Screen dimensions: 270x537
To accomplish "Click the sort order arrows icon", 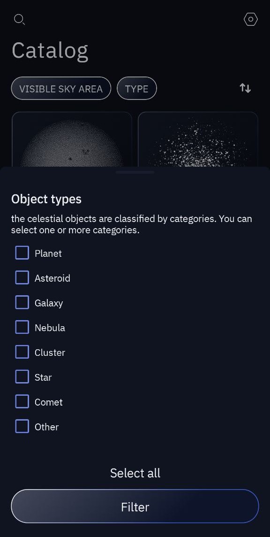I will [245, 88].
